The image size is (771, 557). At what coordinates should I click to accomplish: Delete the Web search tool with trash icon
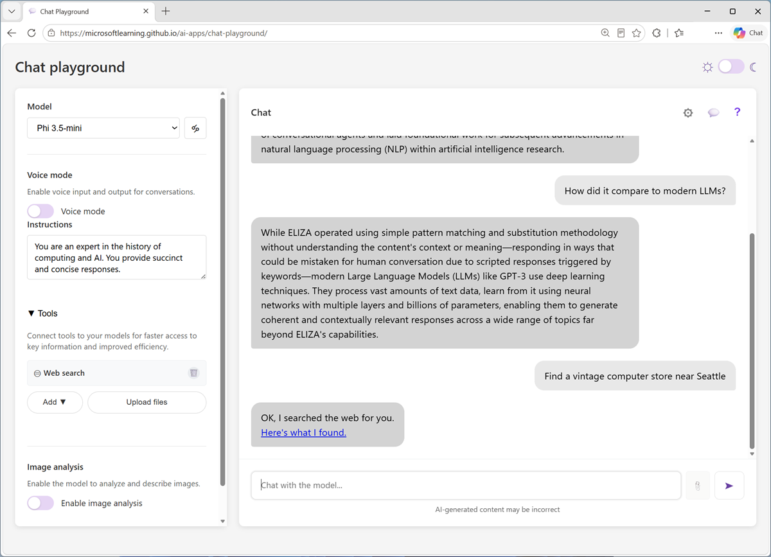pos(194,373)
